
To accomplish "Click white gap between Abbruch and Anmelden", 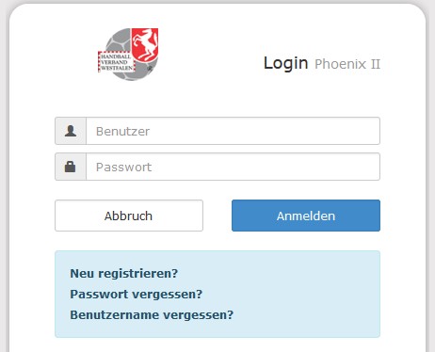I will 217,216.
